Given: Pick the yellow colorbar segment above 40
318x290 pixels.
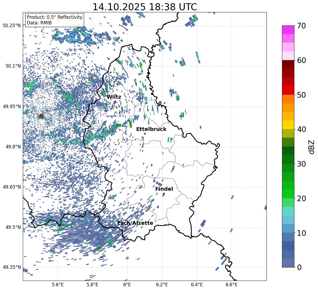Looking at the screenshot, I should click(288, 125).
